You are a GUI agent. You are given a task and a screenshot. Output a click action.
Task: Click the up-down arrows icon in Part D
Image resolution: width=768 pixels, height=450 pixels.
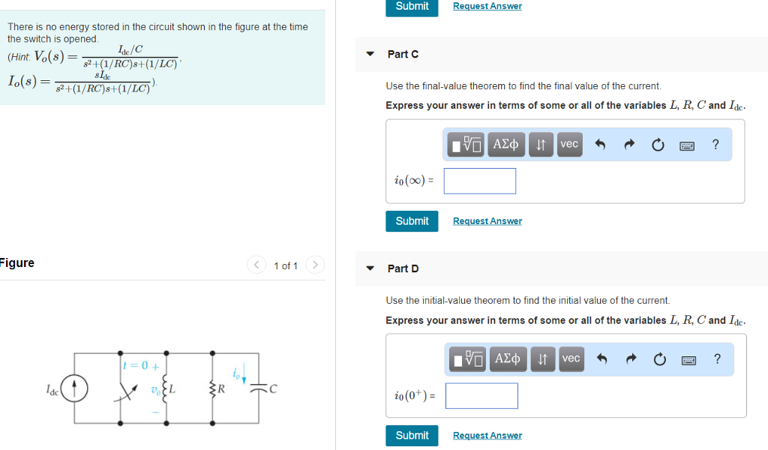coord(542,358)
